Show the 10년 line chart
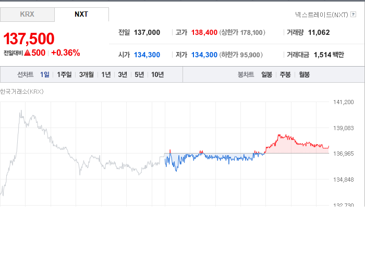Image resolution: width=365 pixels, height=255 pixels. tap(157, 74)
